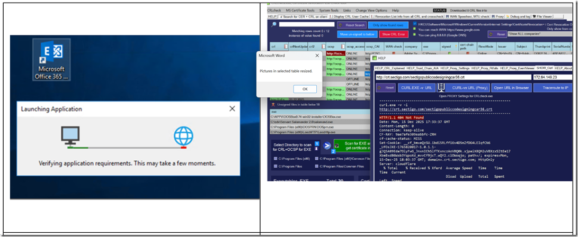Switch to the HELP_Trust_Chain_AIA tab
Image resolution: width=578 pixels, height=237 pixels.
point(422,68)
